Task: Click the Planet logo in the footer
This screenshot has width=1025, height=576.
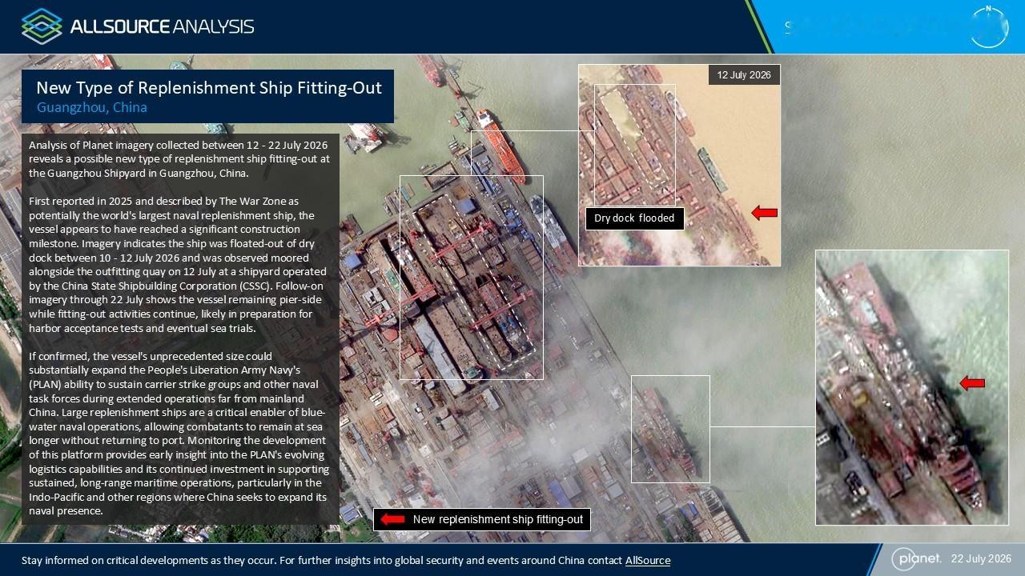Action: point(918,558)
